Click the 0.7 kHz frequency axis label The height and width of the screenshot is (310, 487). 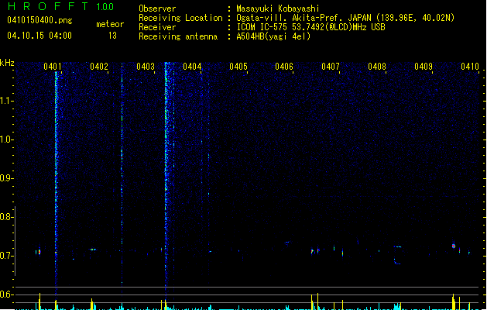6,256
